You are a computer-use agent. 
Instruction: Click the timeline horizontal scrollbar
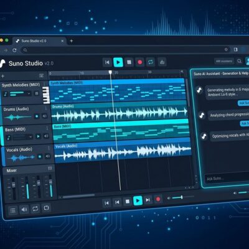point(79,195)
